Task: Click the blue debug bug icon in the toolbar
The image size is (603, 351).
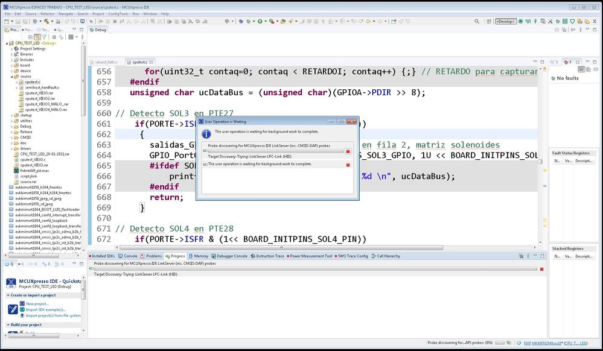Action: pos(241,21)
